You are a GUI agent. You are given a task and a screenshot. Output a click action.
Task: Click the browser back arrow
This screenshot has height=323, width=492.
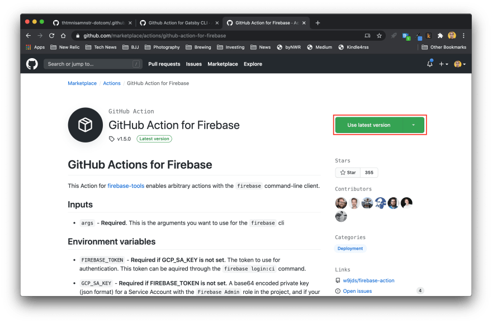tap(29, 35)
